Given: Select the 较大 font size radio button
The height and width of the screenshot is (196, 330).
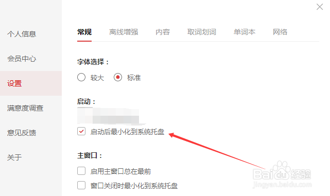Looking at the screenshot, I should tap(81, 77).
